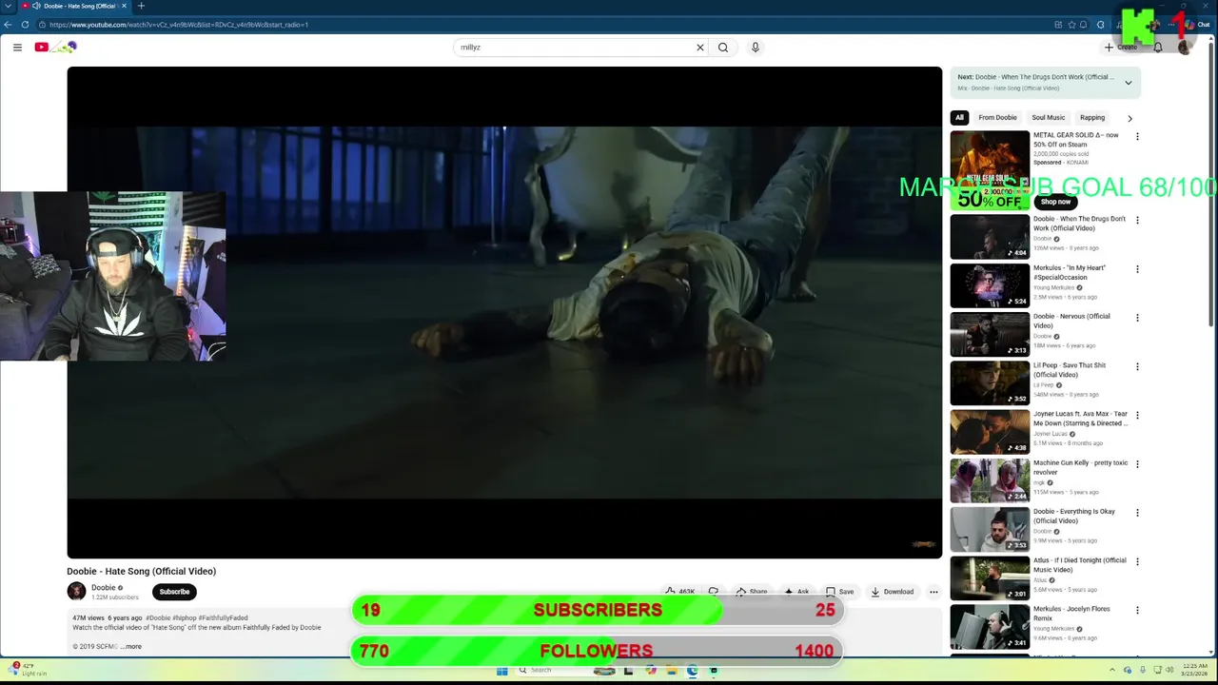Expand the Next up mix playlist chevron
The width and height of the screenshot is (1218, 685).
tap(1129, 83)
